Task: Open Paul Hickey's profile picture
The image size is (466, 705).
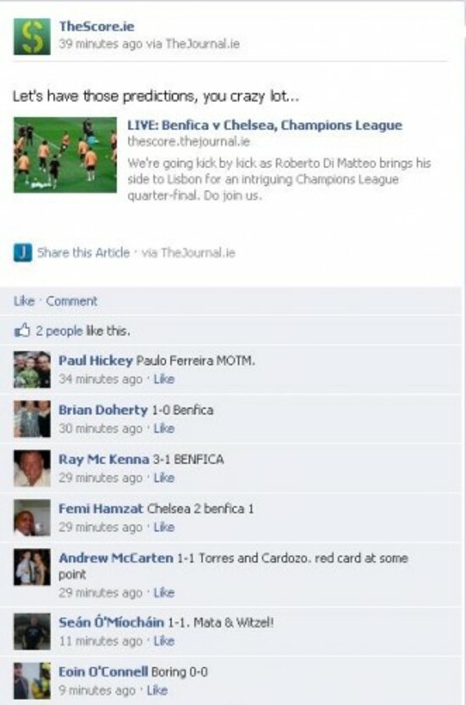Action: [32, 370]
